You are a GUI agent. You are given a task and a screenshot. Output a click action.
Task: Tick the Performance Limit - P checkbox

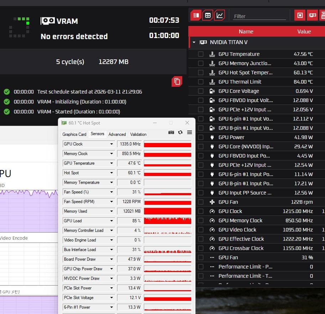(x=200, y=267)
